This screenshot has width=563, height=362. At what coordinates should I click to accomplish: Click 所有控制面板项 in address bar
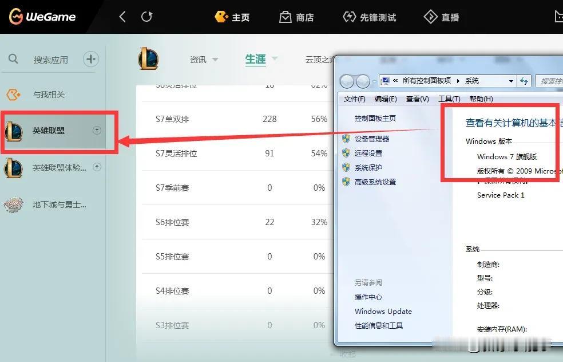point(427,81)
